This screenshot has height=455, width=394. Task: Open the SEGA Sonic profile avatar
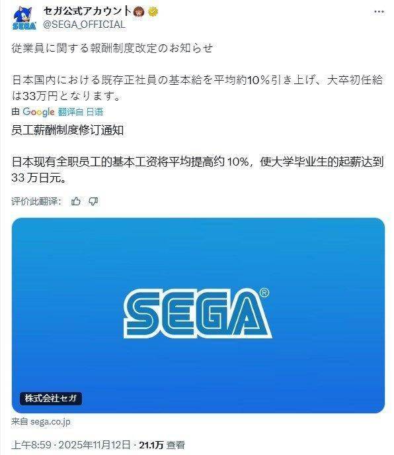pos(24,18)
